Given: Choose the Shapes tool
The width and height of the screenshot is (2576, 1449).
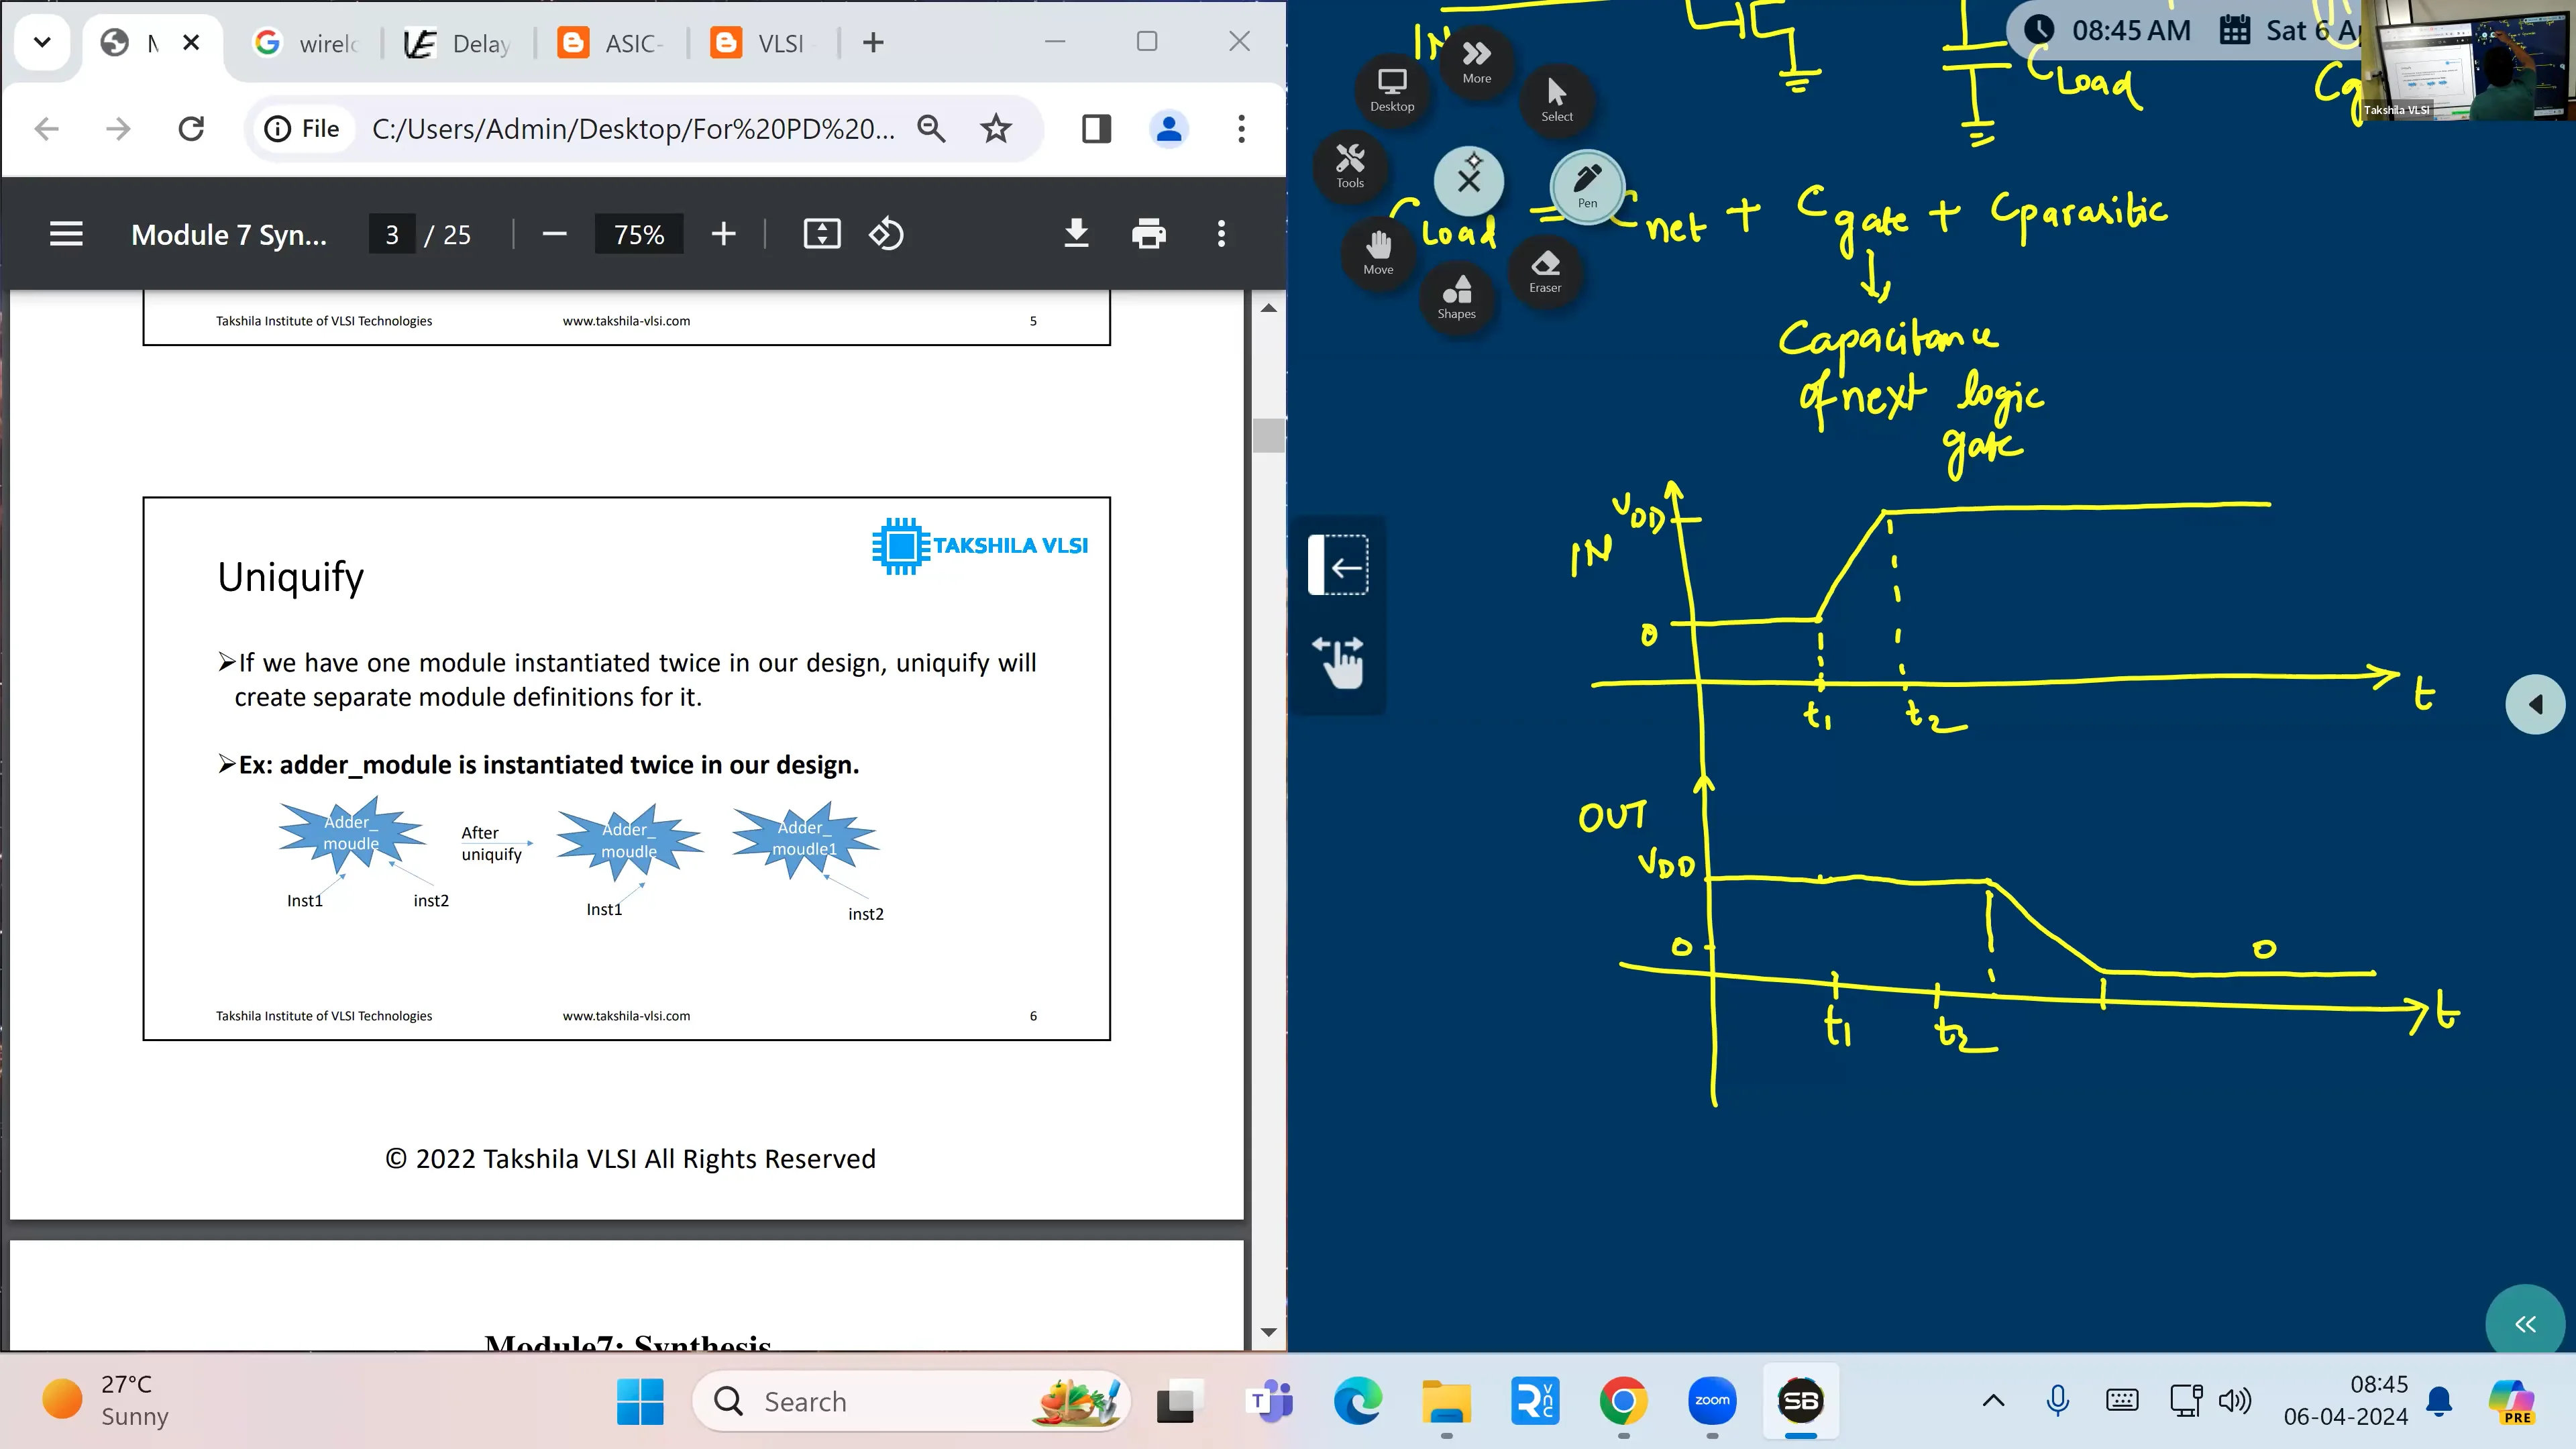Looking at the screenshot, I should [1456, 297].
